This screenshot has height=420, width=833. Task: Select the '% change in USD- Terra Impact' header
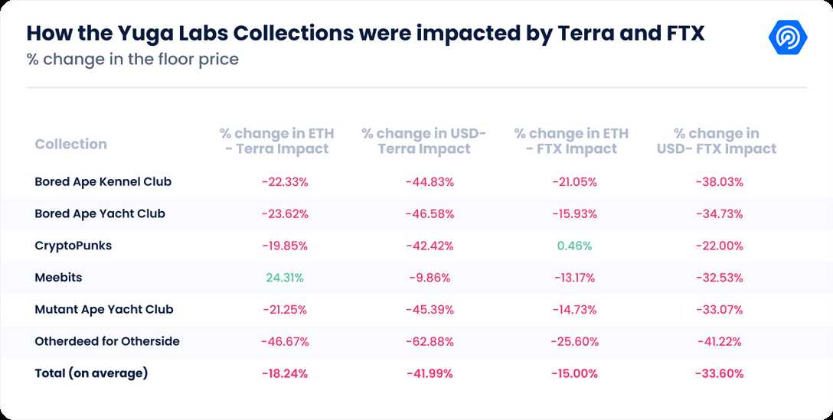pyautogui.click(x=423, y=142)
